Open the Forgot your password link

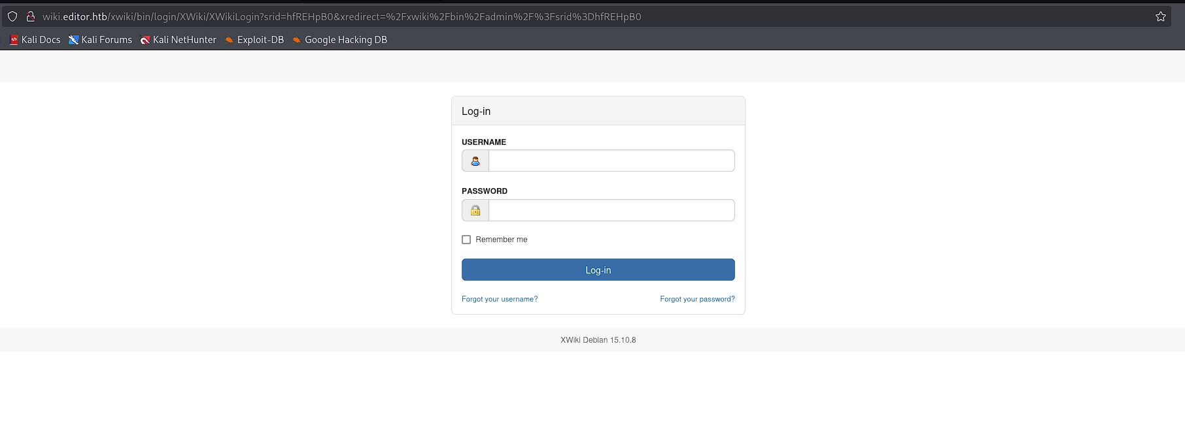click(x=697, y=299)
